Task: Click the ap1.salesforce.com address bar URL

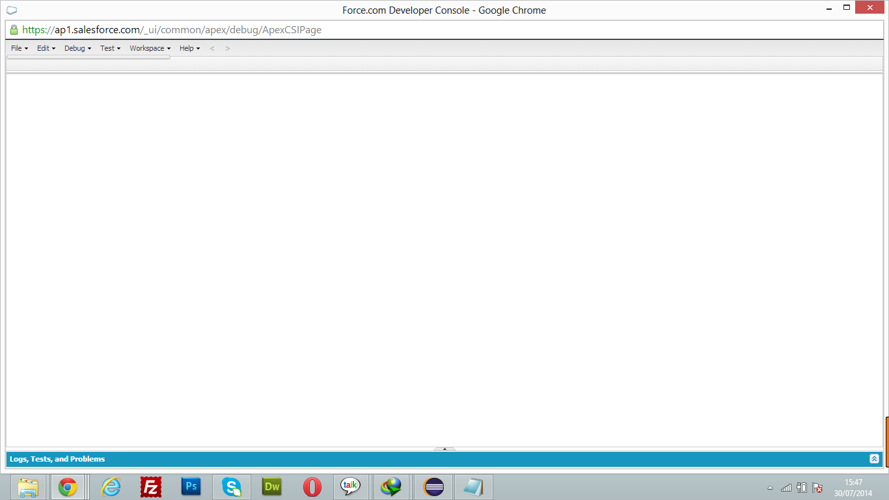Action: pyautogui.click(x=172, y=30)
